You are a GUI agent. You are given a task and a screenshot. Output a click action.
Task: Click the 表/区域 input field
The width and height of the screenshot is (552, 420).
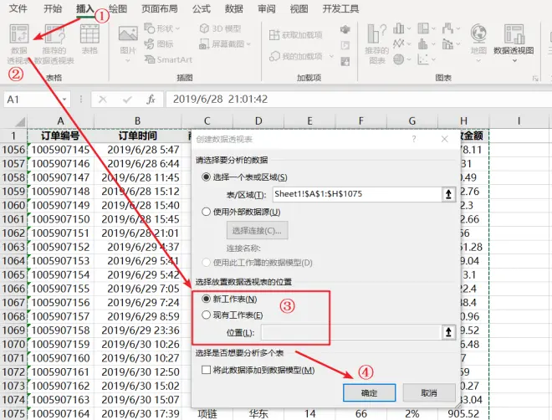pyautogui.click(x=357, y=194)
